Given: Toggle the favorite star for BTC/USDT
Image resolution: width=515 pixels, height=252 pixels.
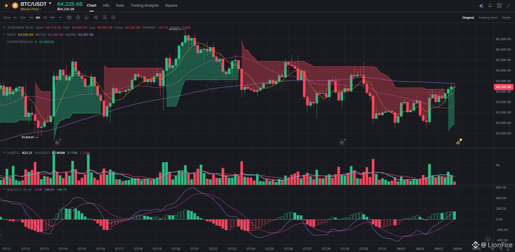Looking at the screenshot, I should click(x=6, y=5).
